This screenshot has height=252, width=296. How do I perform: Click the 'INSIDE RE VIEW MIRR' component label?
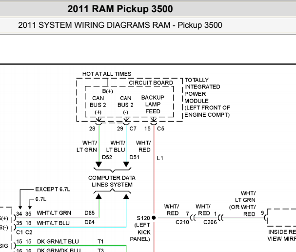click(282, 235)
